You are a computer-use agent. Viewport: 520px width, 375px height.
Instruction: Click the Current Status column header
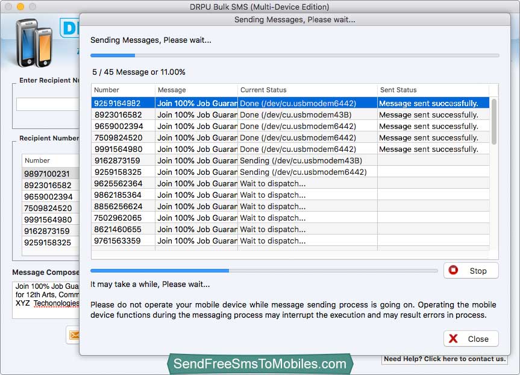click(x=307, y=90)
